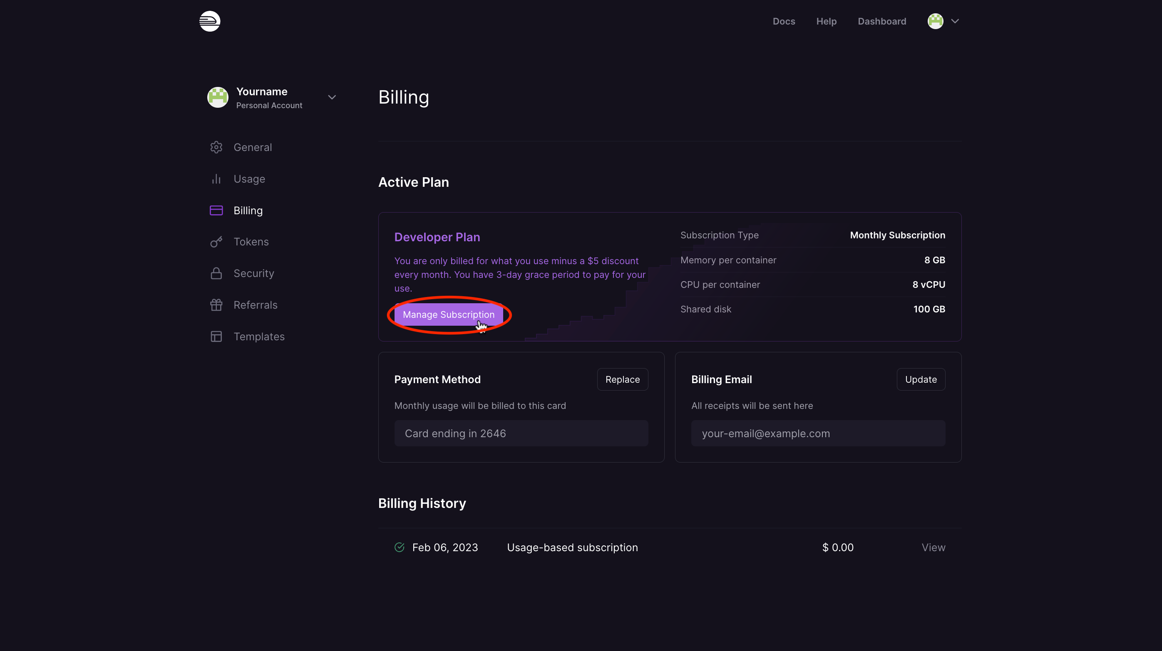View the Feb 06, 2023 invoice
The image size is (1162, 651).
[x=933, y=547]
